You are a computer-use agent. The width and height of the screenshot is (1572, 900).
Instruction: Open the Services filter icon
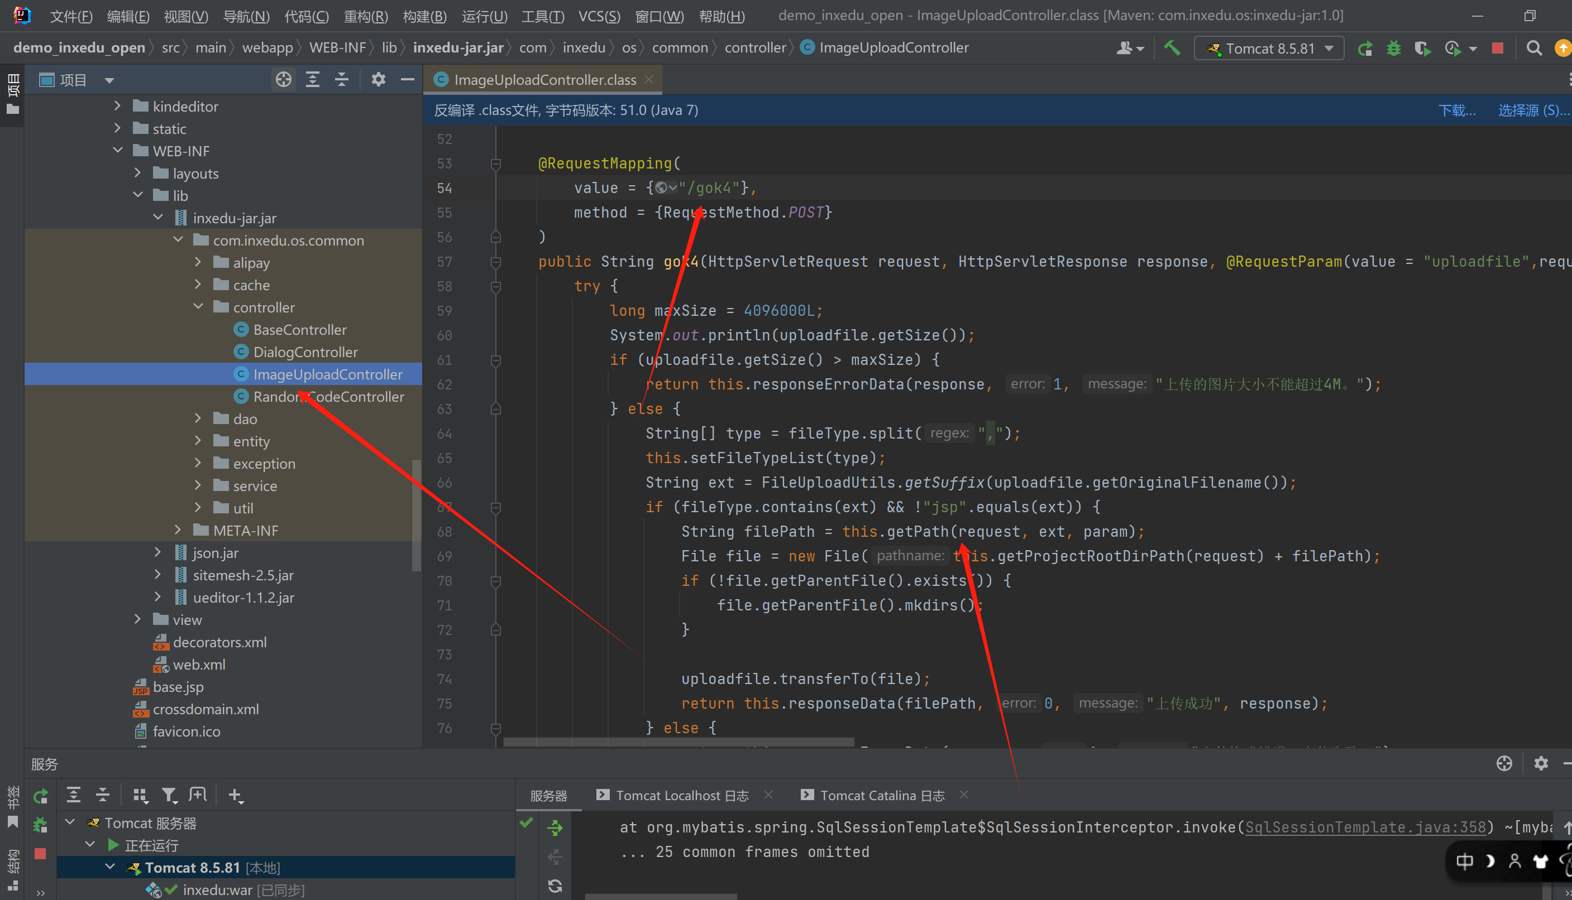169,796
